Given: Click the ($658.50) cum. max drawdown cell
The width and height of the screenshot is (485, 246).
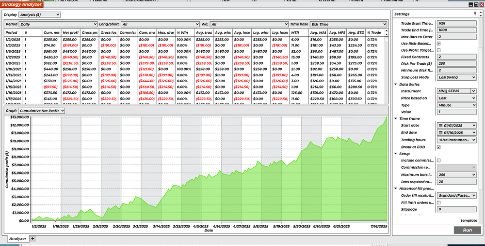Looking at the screenshot, I should click(x=146, y=87).
